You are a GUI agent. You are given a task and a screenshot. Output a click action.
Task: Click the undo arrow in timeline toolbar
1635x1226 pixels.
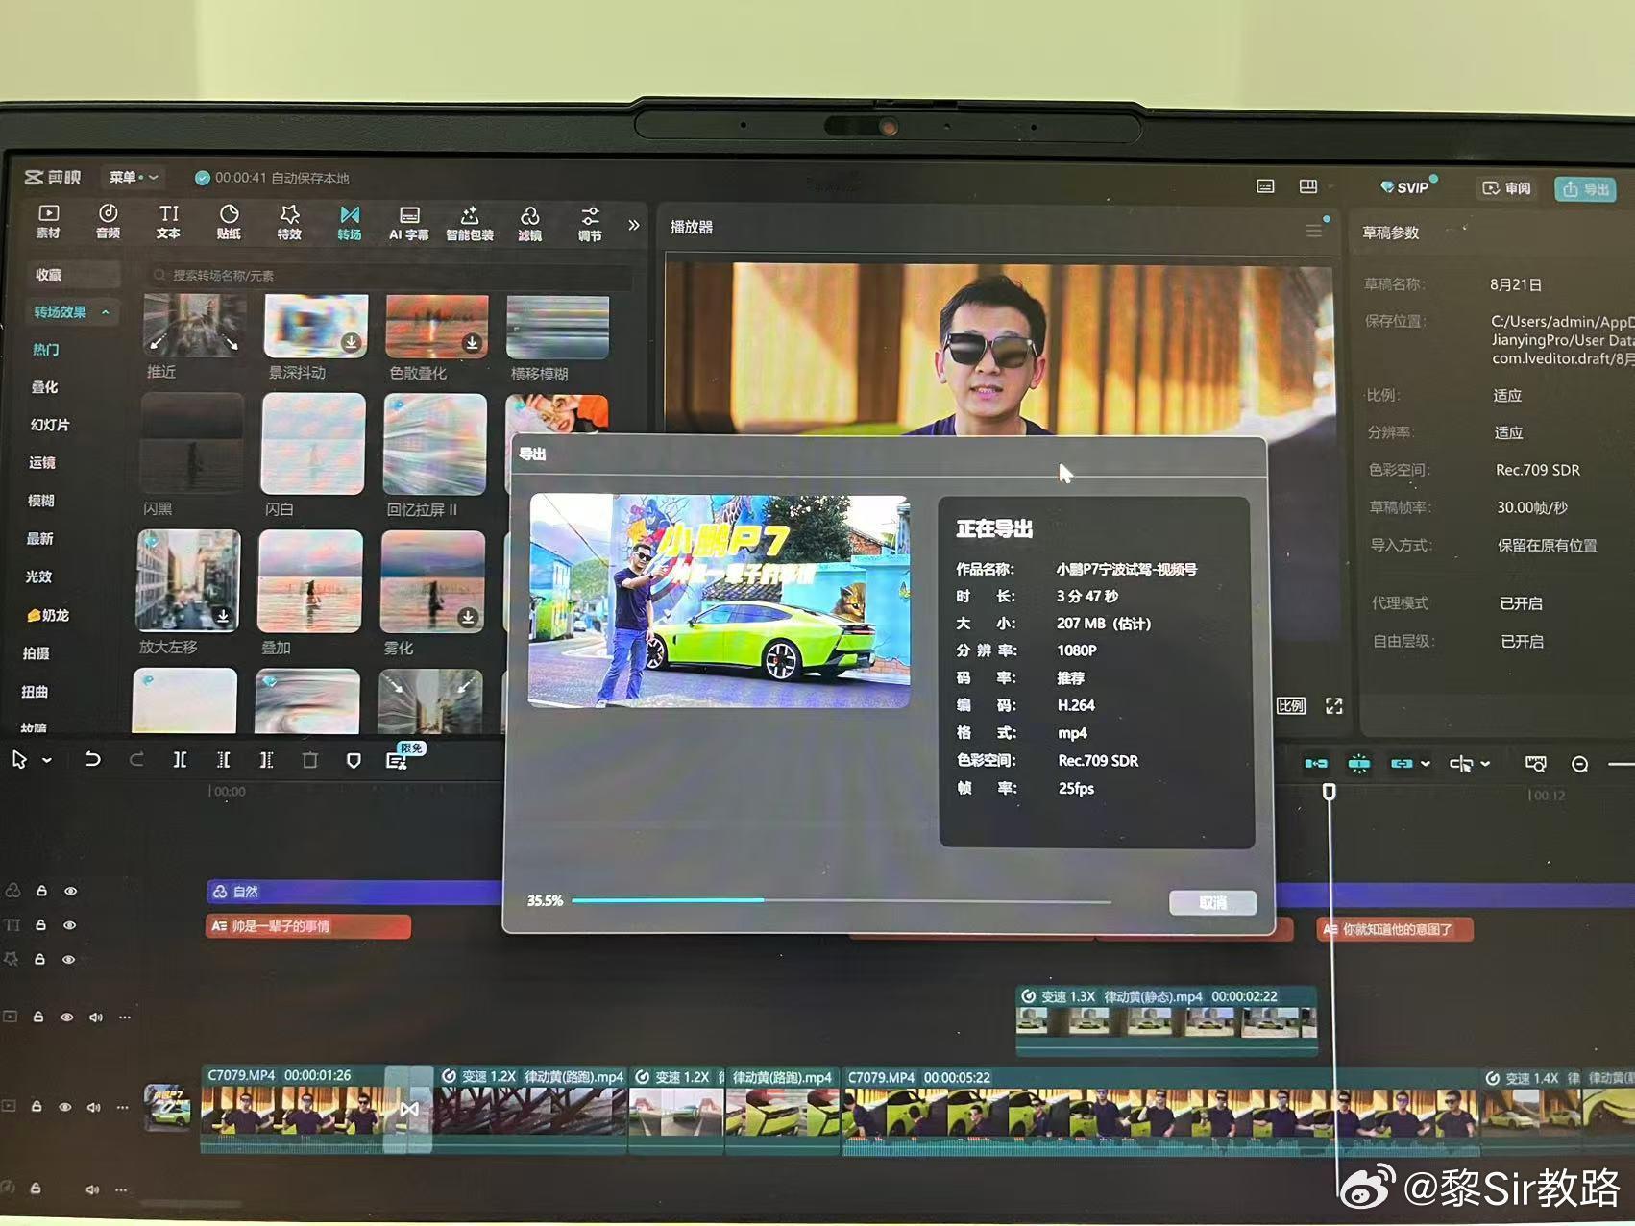click(92, 759)
